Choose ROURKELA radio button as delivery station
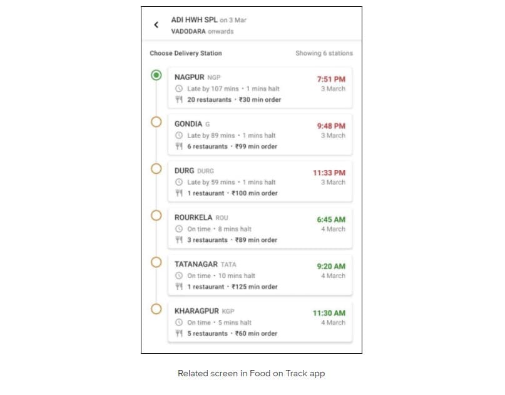The width and height of the screenshot is (505, 395). (x=156, y=216)
